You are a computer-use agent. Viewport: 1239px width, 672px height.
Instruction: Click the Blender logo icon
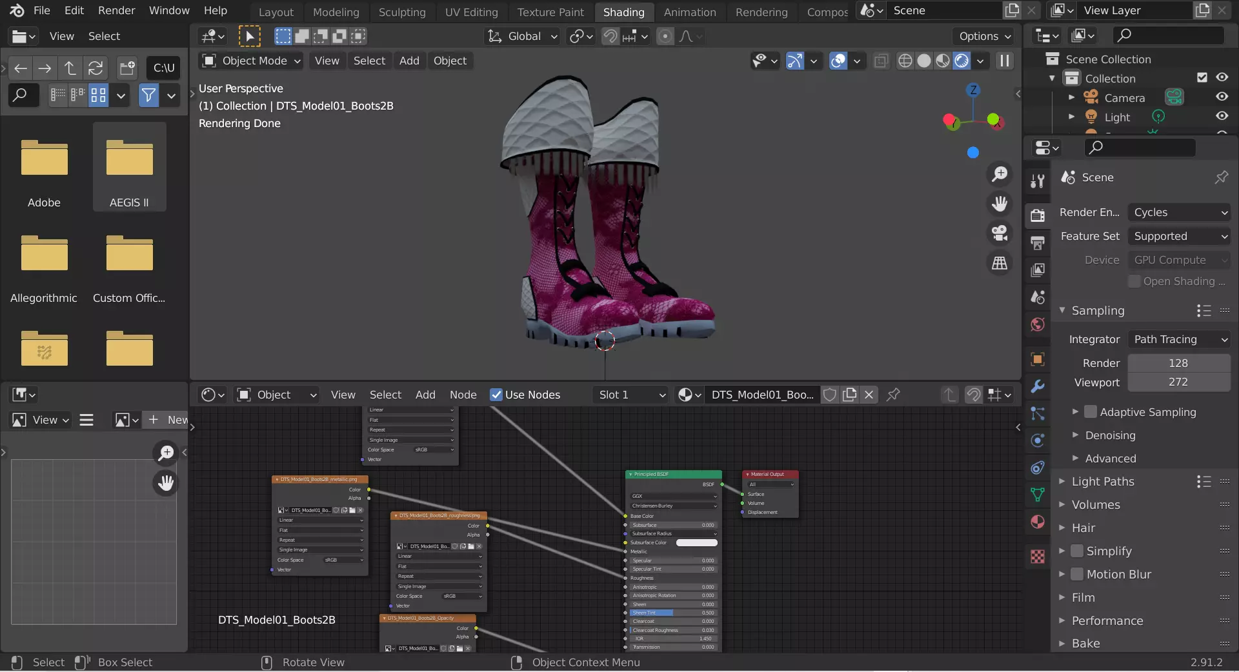click(17, 11)
